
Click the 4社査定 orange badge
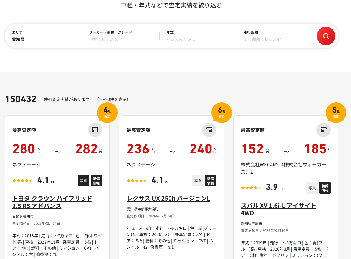click(x=107, y=113)
